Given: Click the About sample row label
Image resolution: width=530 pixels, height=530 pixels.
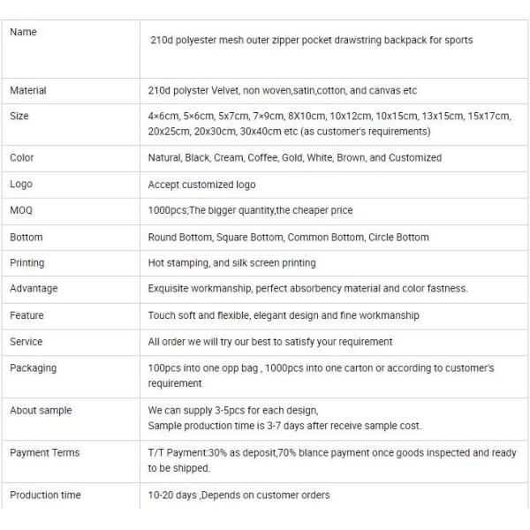Looking at the screenshot, I should click(41, 411).
